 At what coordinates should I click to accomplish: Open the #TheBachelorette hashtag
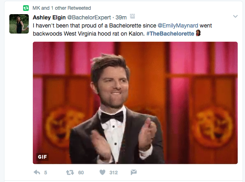(171, 33)
